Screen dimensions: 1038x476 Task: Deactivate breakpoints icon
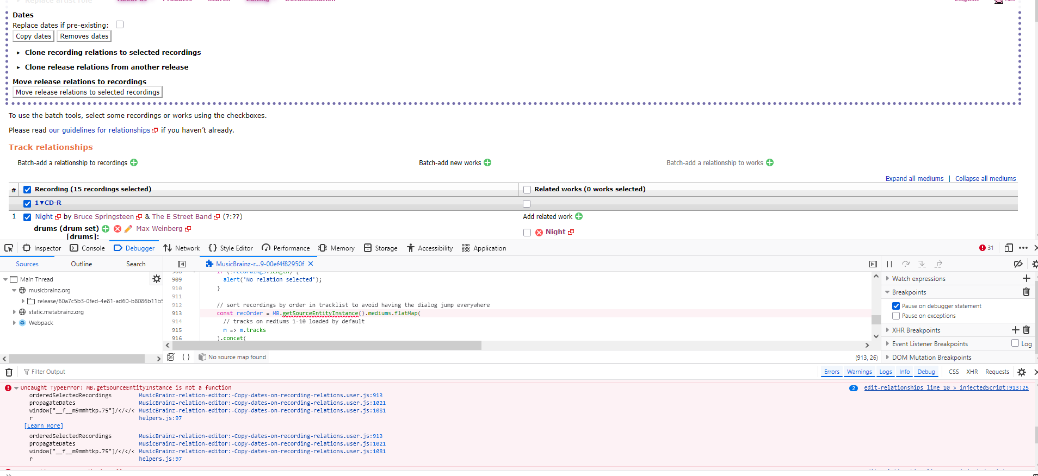tap(1018, 264)
